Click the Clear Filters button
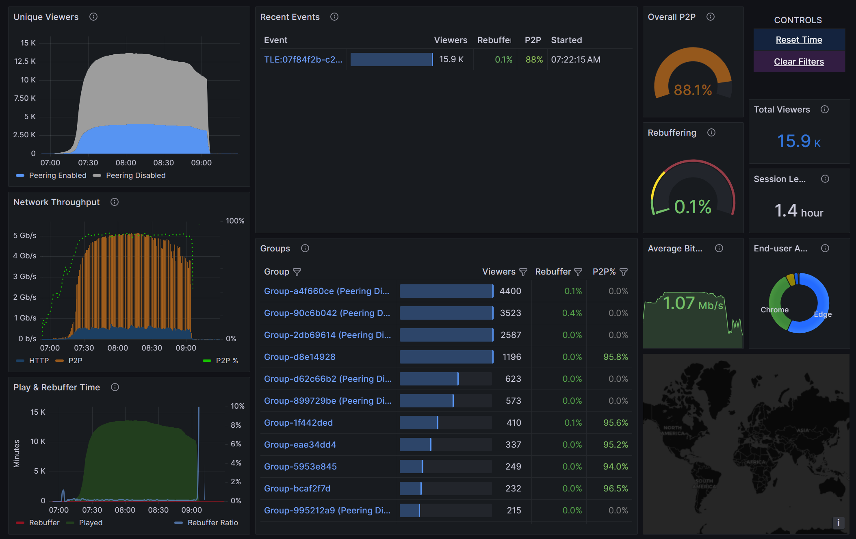The height and width of the screenshot is (539, 856). [x=799, y=62]
